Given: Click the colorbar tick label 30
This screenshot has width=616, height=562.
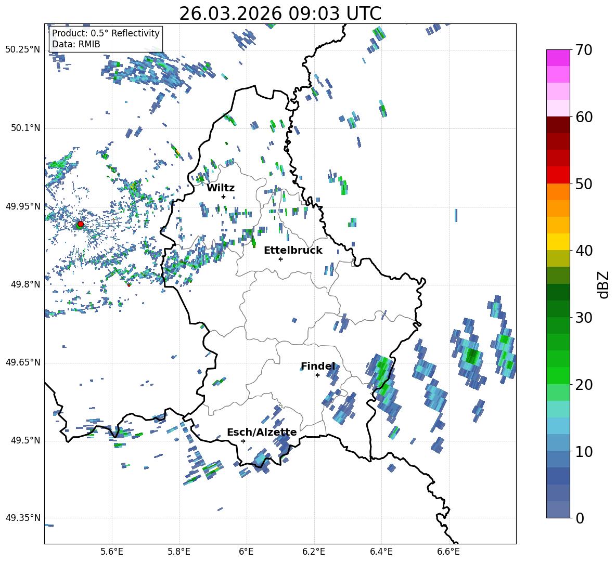Looking at the screenshot, I should (584, 318).
